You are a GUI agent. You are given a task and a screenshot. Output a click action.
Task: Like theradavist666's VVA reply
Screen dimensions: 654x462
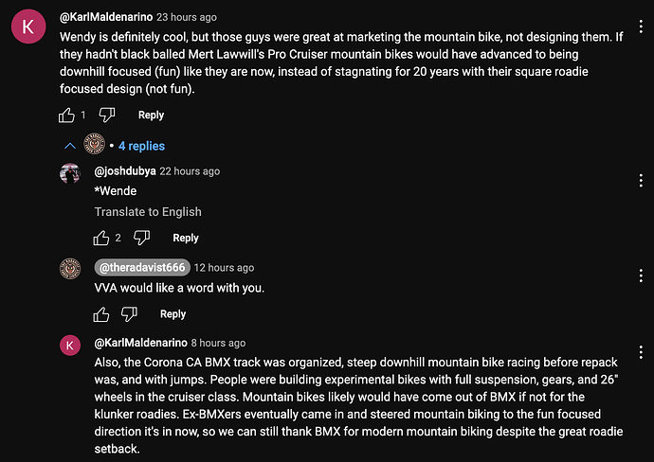(x=100, y=313)
